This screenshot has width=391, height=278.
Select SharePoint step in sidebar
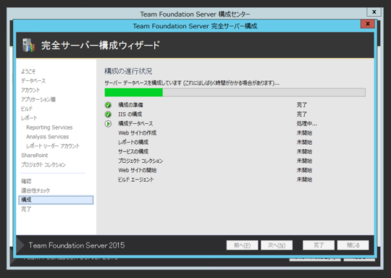[35, 156]
